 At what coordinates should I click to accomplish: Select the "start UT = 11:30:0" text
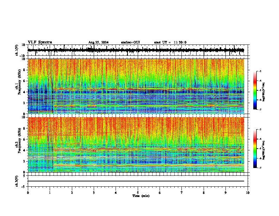pyautogui.click(x=170, y=42)
